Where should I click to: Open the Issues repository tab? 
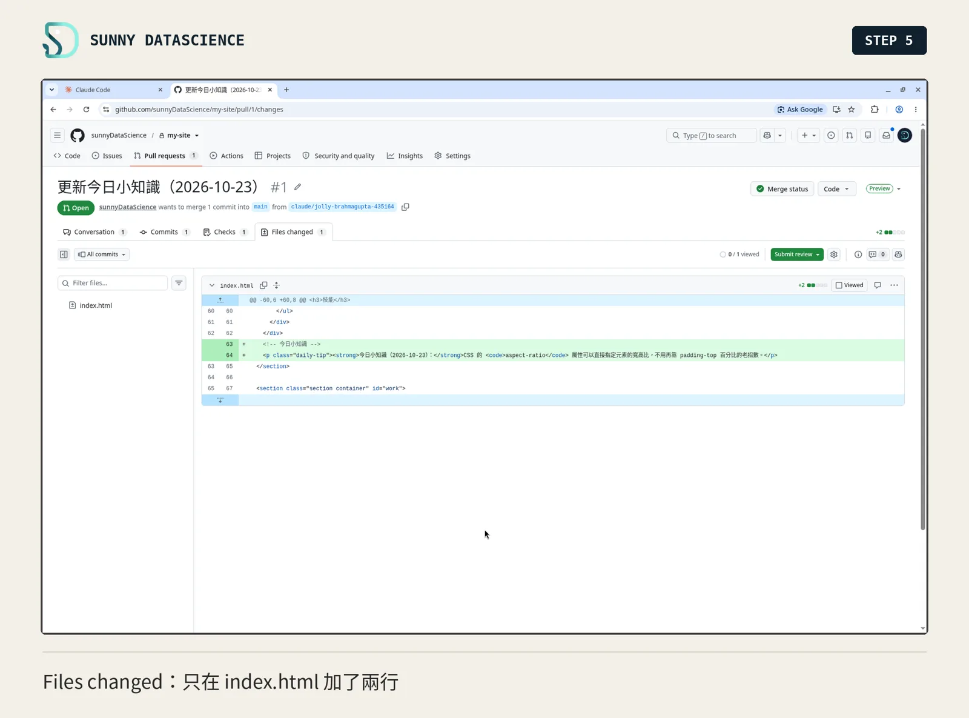click(x=107, y=156)
